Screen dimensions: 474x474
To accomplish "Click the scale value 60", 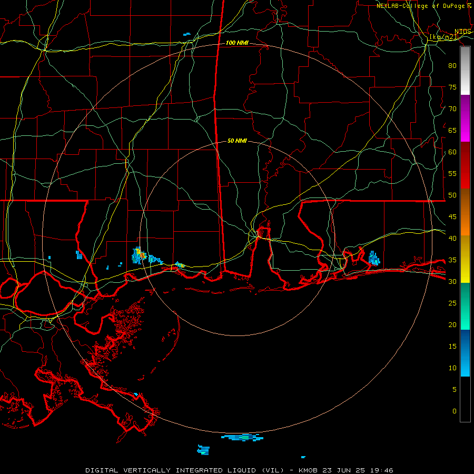I will 452,152.
